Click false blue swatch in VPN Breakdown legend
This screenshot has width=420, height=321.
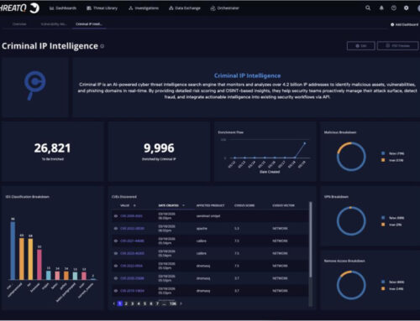(x=383, y=218)
